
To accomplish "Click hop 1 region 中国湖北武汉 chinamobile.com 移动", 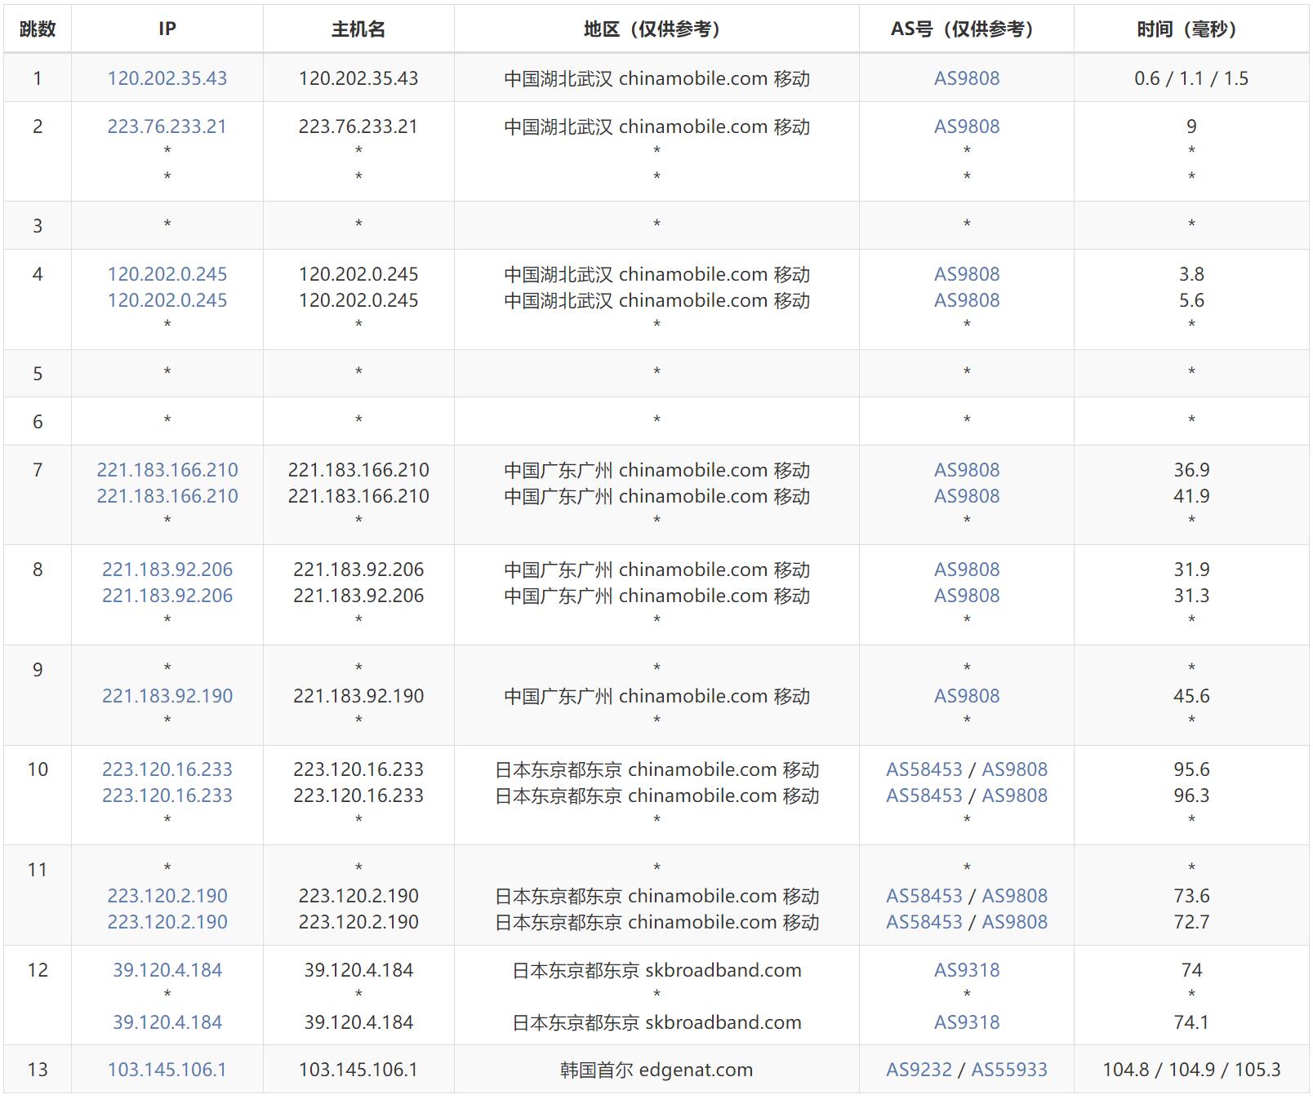I will pos(656,78).
